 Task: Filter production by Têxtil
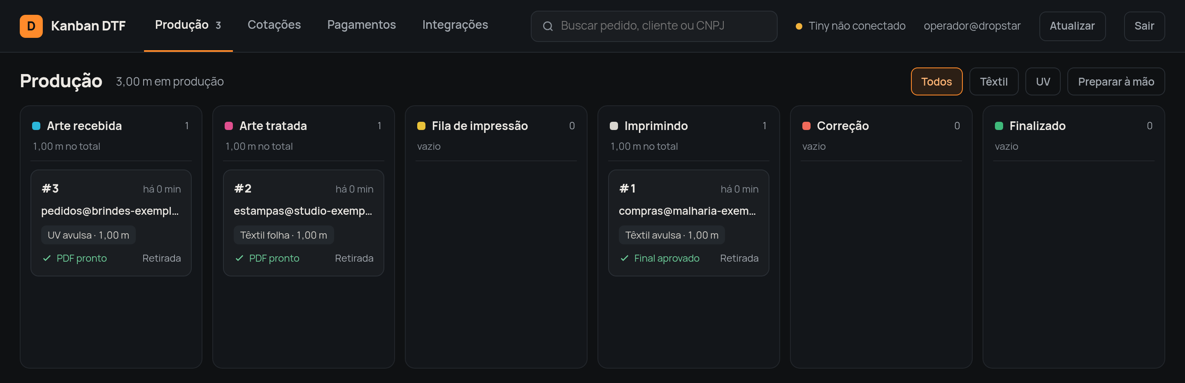[993, 81]
